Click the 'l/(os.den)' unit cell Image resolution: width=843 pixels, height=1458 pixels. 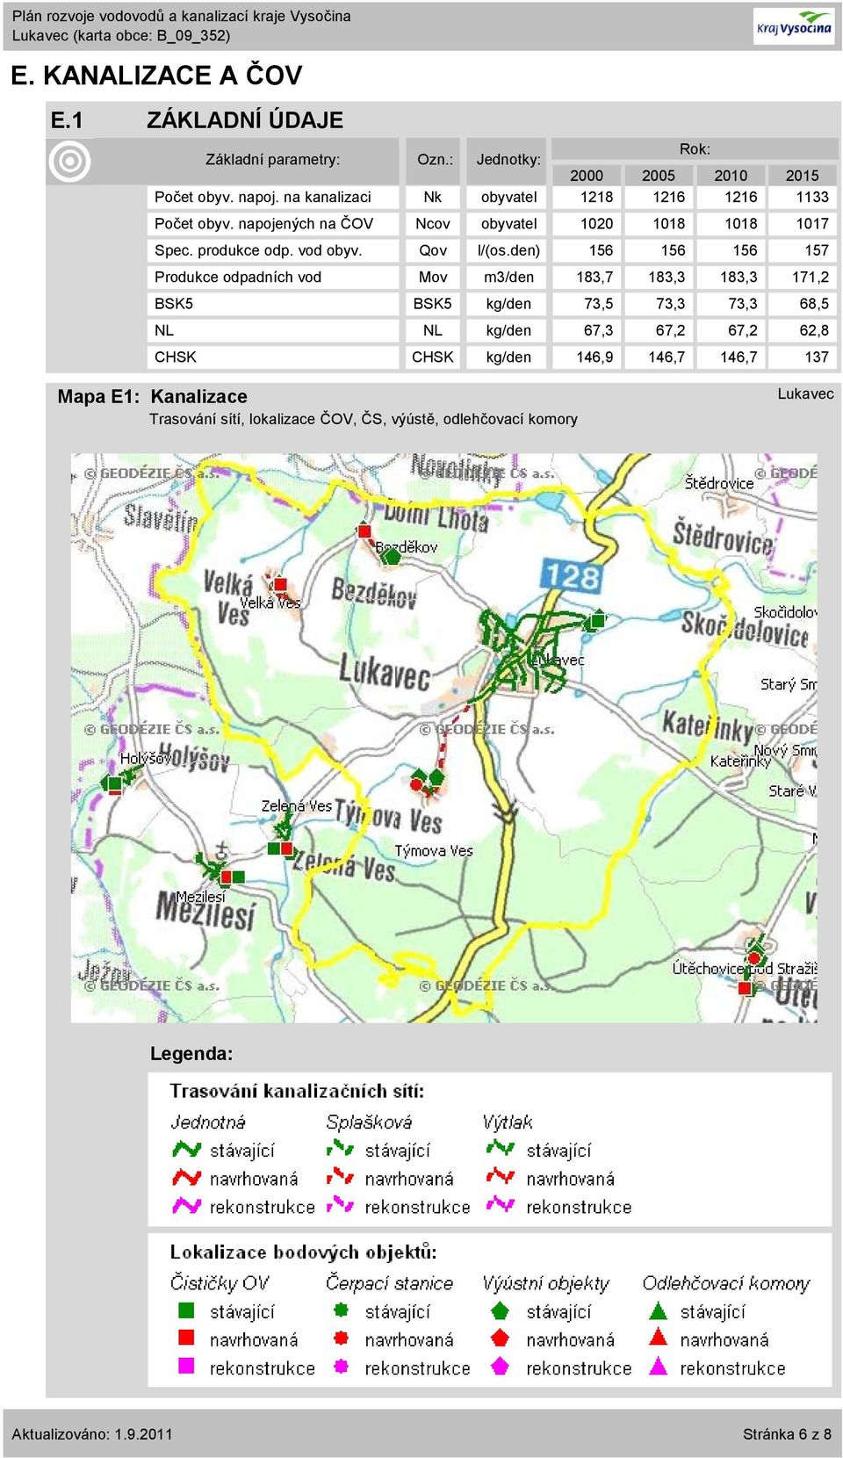click(508, 250)
